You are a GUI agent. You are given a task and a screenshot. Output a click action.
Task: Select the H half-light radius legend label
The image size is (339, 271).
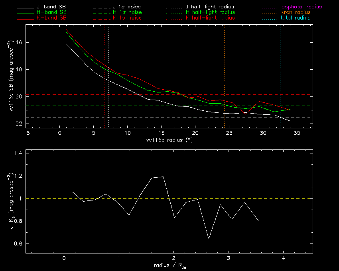pos(210,12)
